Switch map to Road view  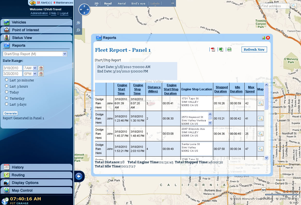click(108, 3)
